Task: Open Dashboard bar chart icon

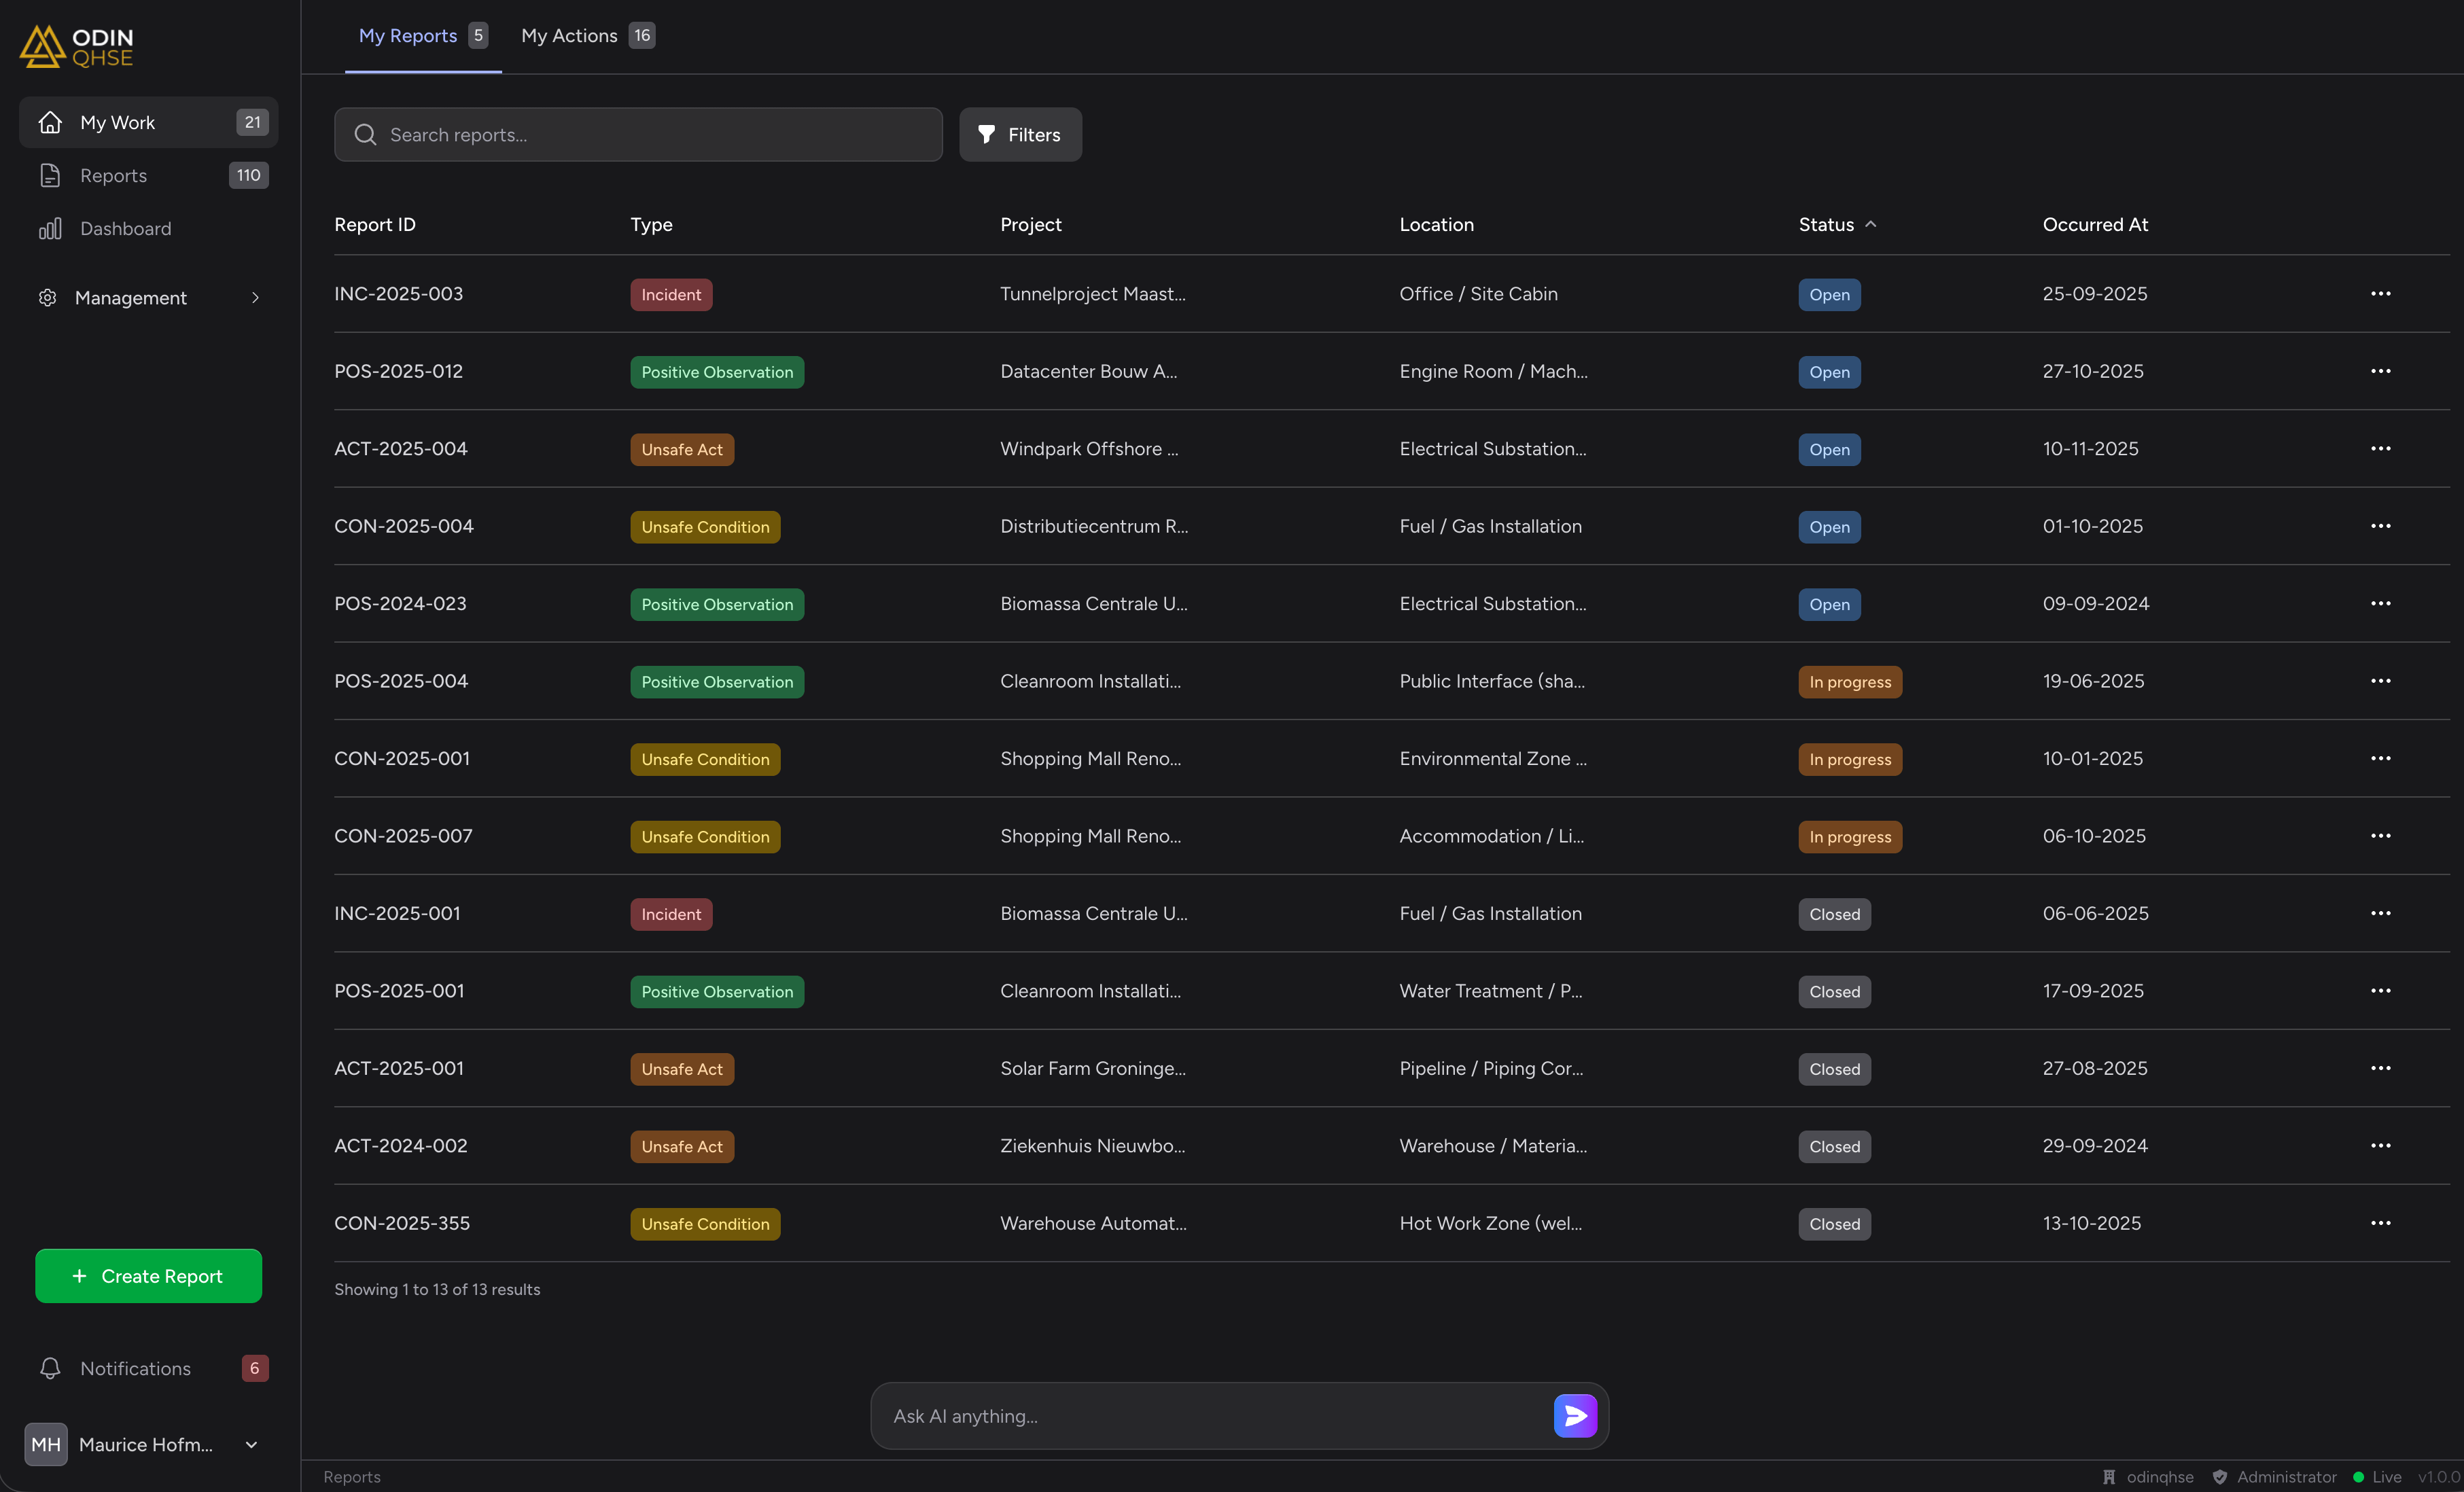Action: click(x=50, y=228)
